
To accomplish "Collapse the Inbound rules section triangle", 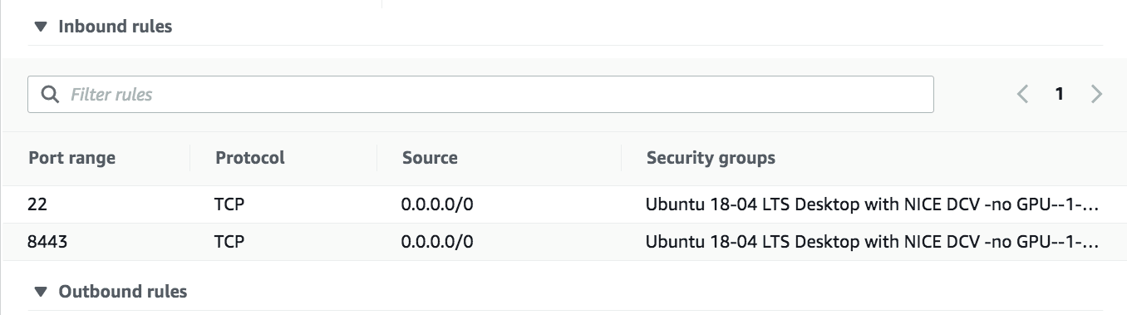I will click(41, 27).
